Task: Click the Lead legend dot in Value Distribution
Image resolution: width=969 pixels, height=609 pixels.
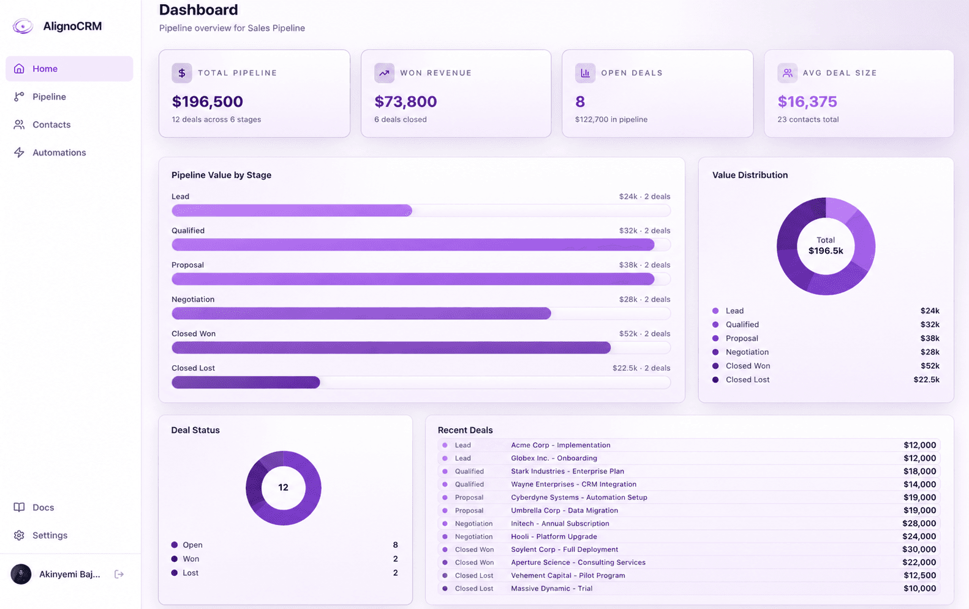Action: pos(715,311)
